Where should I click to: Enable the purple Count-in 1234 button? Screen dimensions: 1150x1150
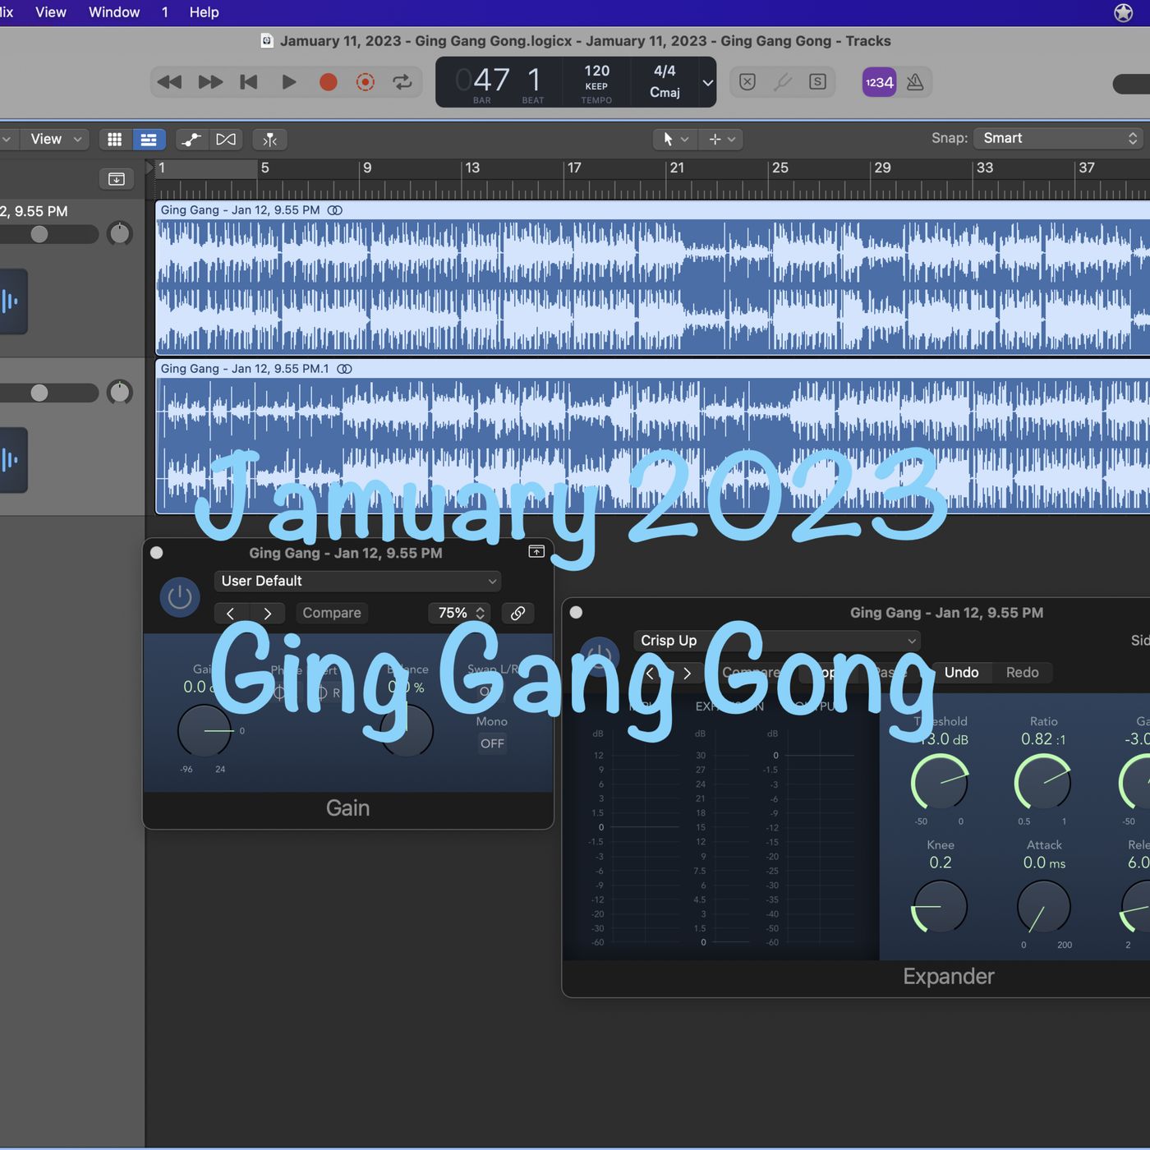[x=879, y=82]
